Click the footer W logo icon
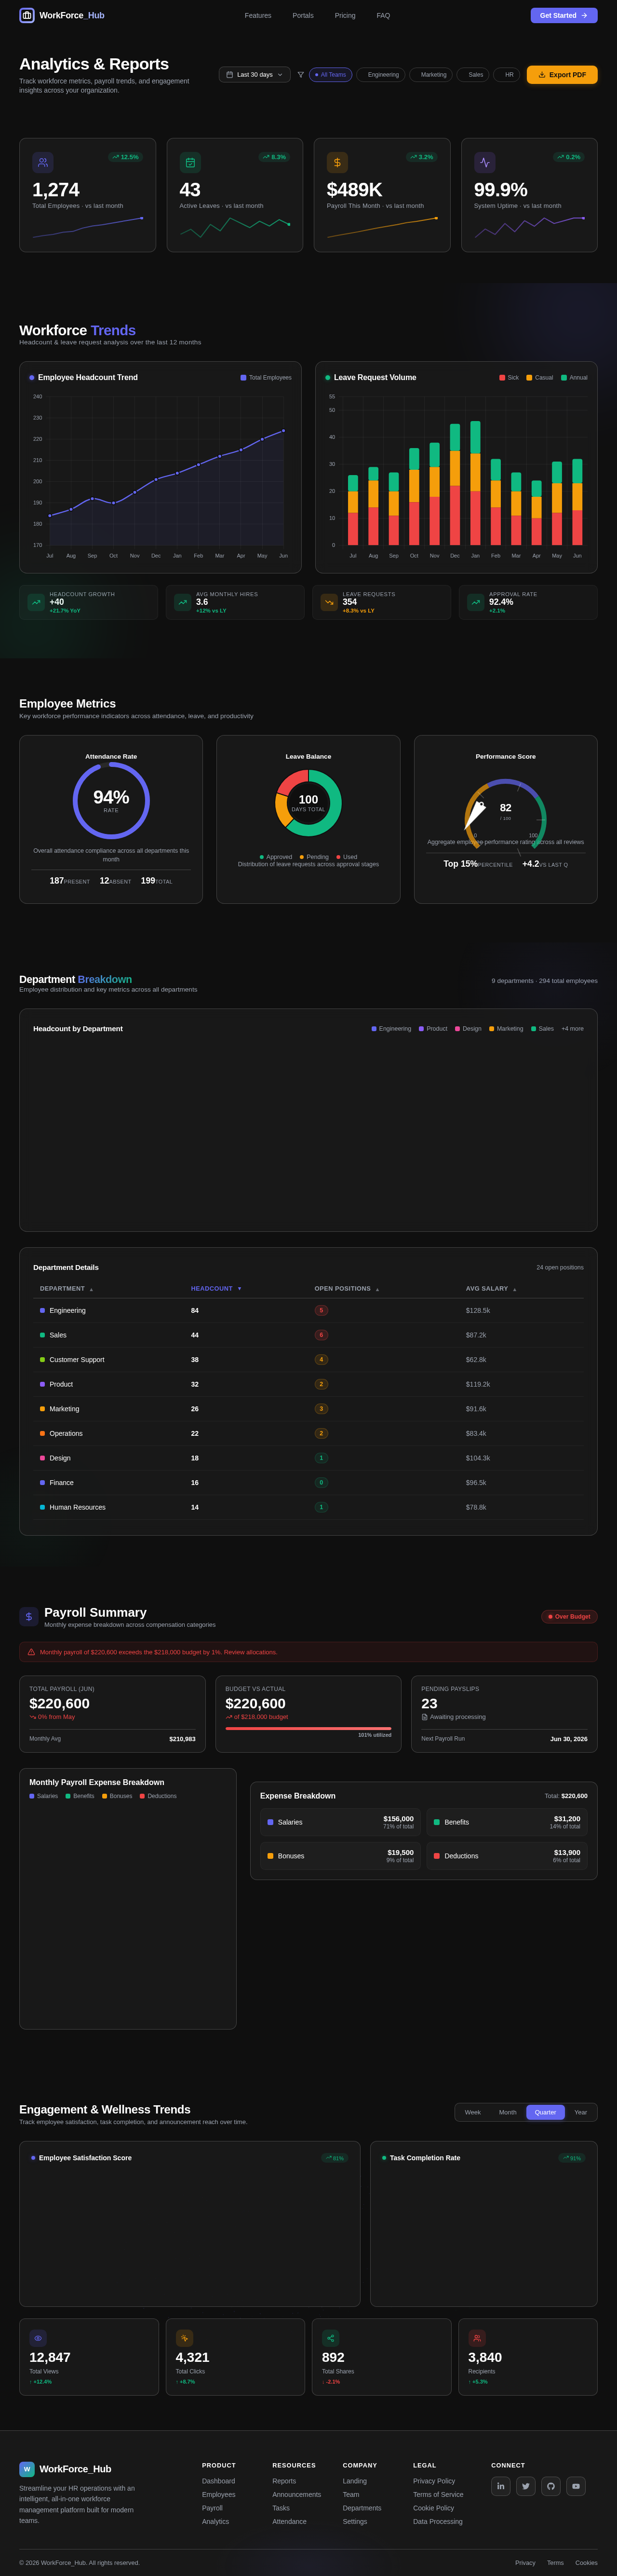 (x=27, y=2469)
